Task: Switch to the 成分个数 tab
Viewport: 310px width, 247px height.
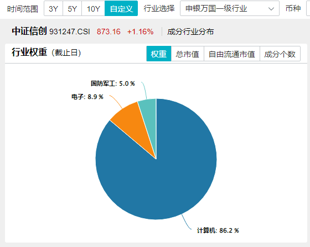Action: point(280,54)
